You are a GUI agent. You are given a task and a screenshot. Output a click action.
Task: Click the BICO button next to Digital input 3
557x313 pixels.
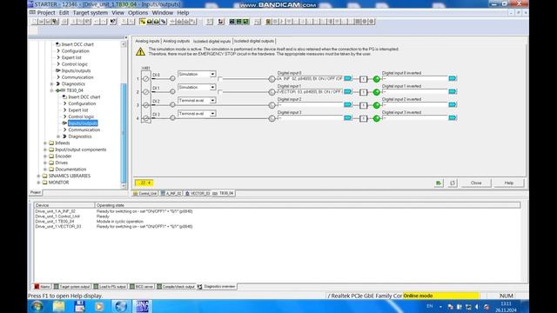(347, 118)
